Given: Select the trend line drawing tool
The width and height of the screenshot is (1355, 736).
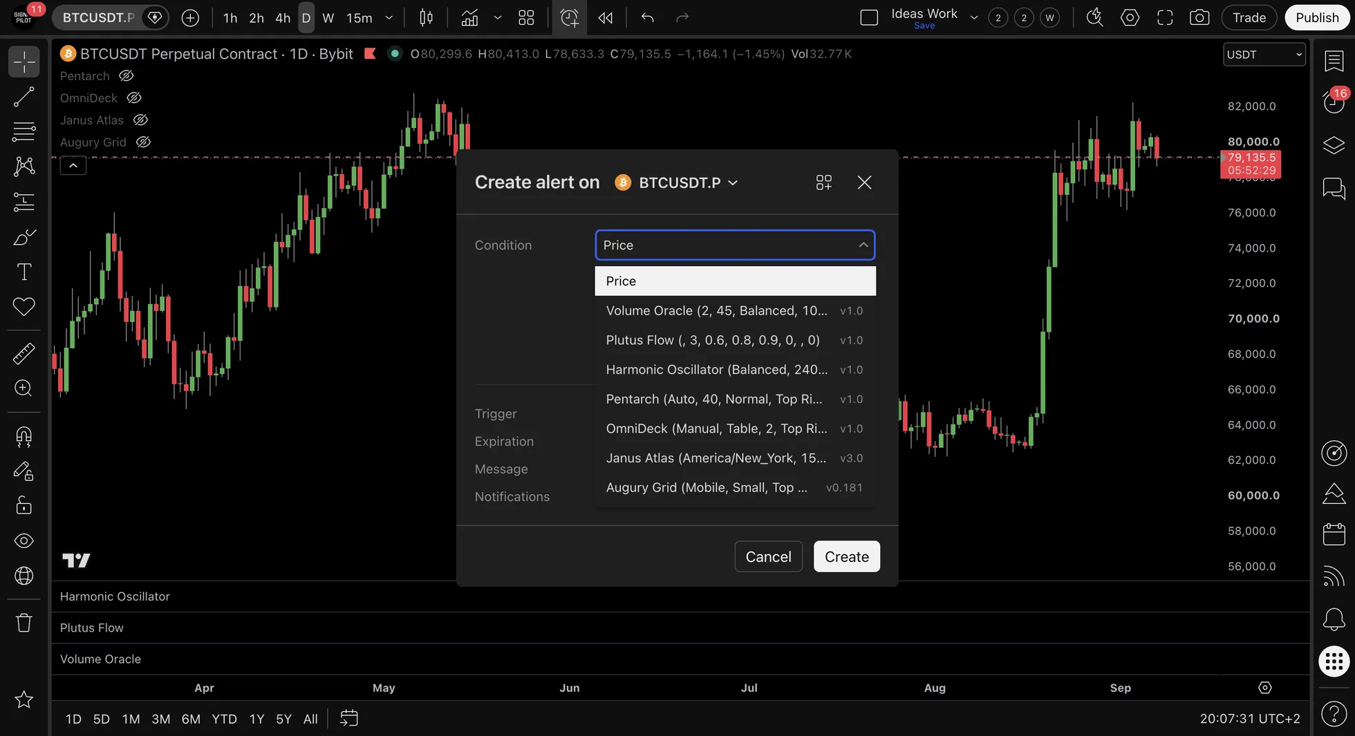Looking at the screenshot, I should click(24, 97).
